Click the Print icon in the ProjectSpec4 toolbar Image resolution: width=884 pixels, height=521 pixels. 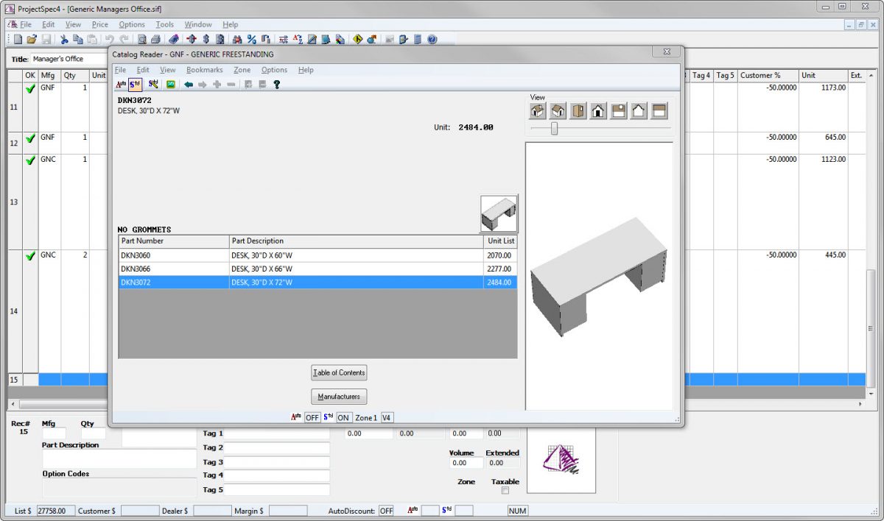click(156, 40)
